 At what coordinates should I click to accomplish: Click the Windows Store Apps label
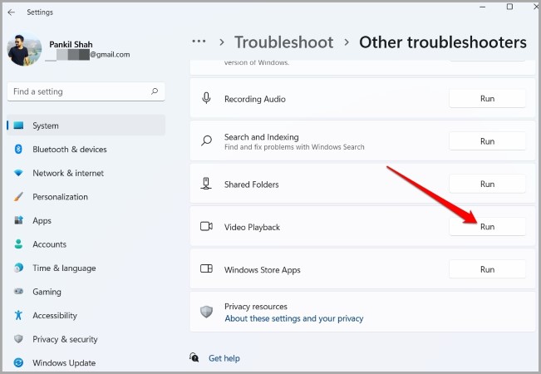coord(263,270)
